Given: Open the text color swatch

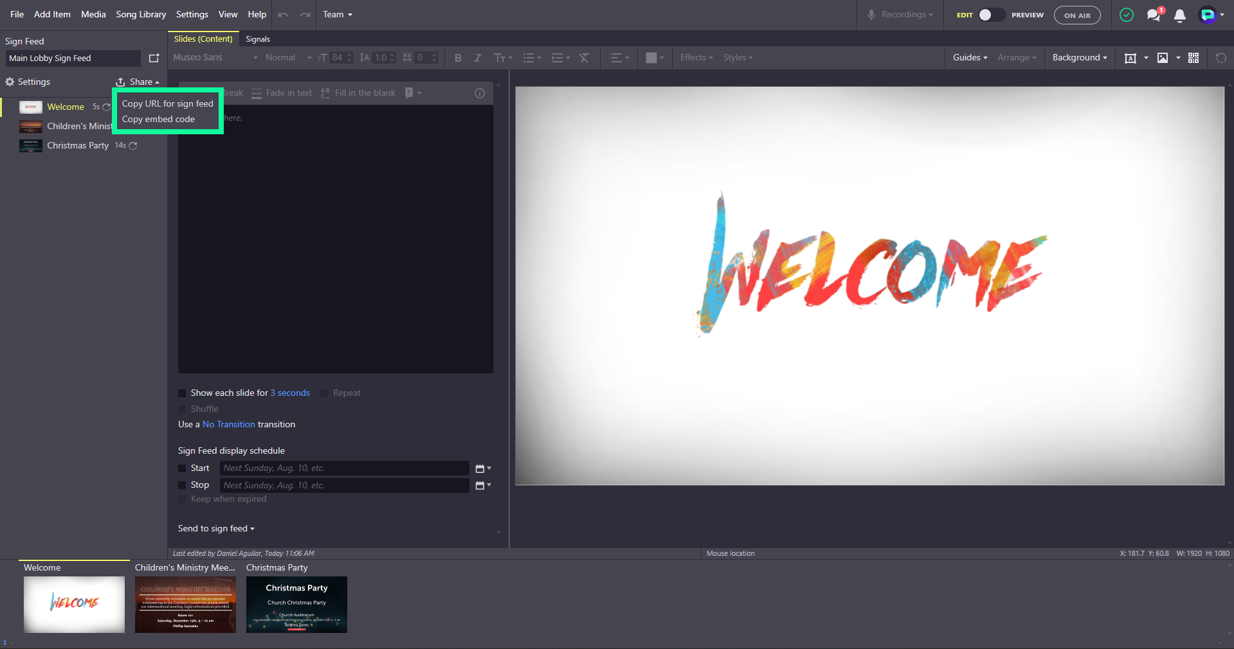Looking at the screenshot, I should [655, 58].
